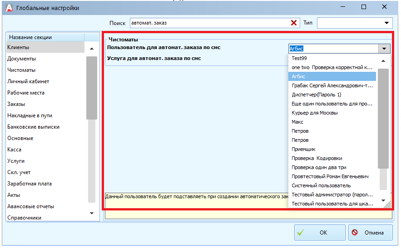Select Накладные в пути section
The image size is (401, 250).
(45, 115)
